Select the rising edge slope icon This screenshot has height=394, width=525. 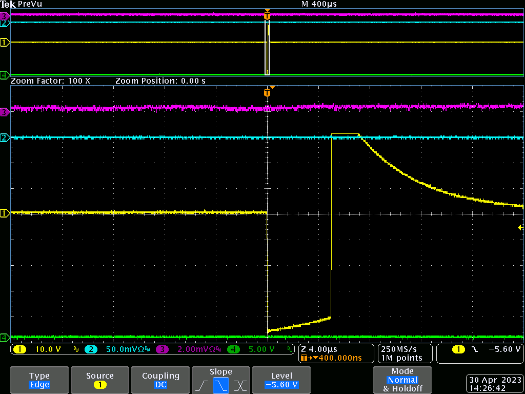pos(201,385)
